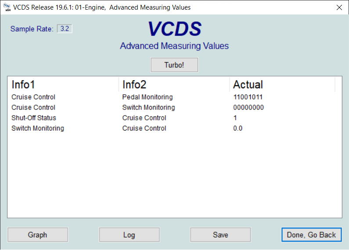Viewport: 349px width, 250px height.
Task: Click the value 11001011
Action: click(x=248, y=97)
